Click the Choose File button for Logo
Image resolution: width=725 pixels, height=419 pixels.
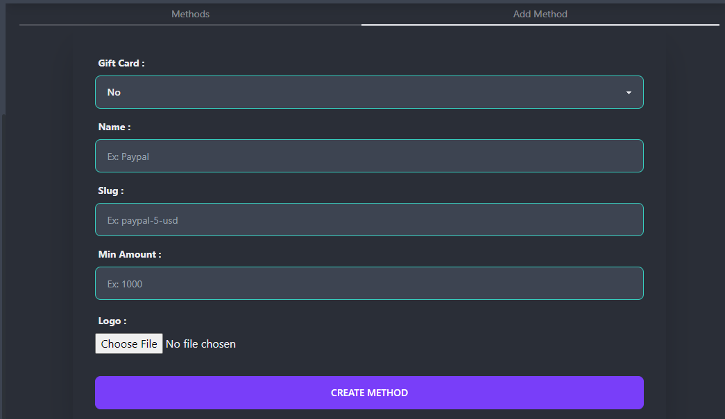point(128,344)
